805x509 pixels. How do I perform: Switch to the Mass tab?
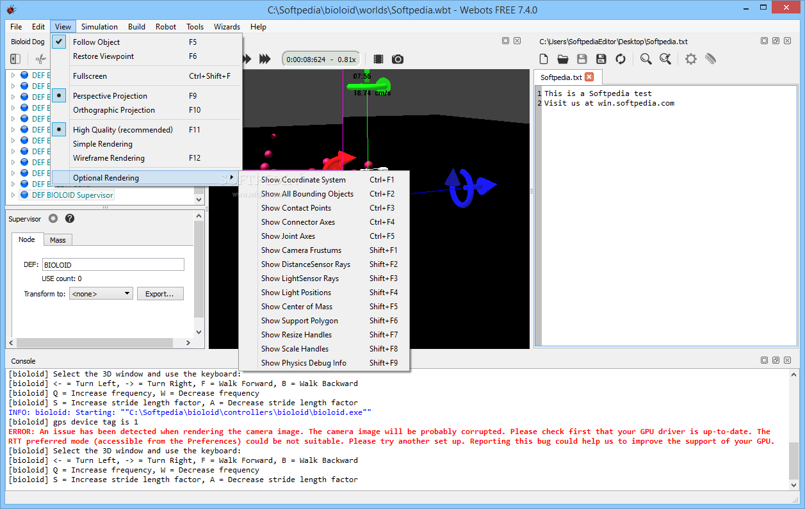pos(58,240)
